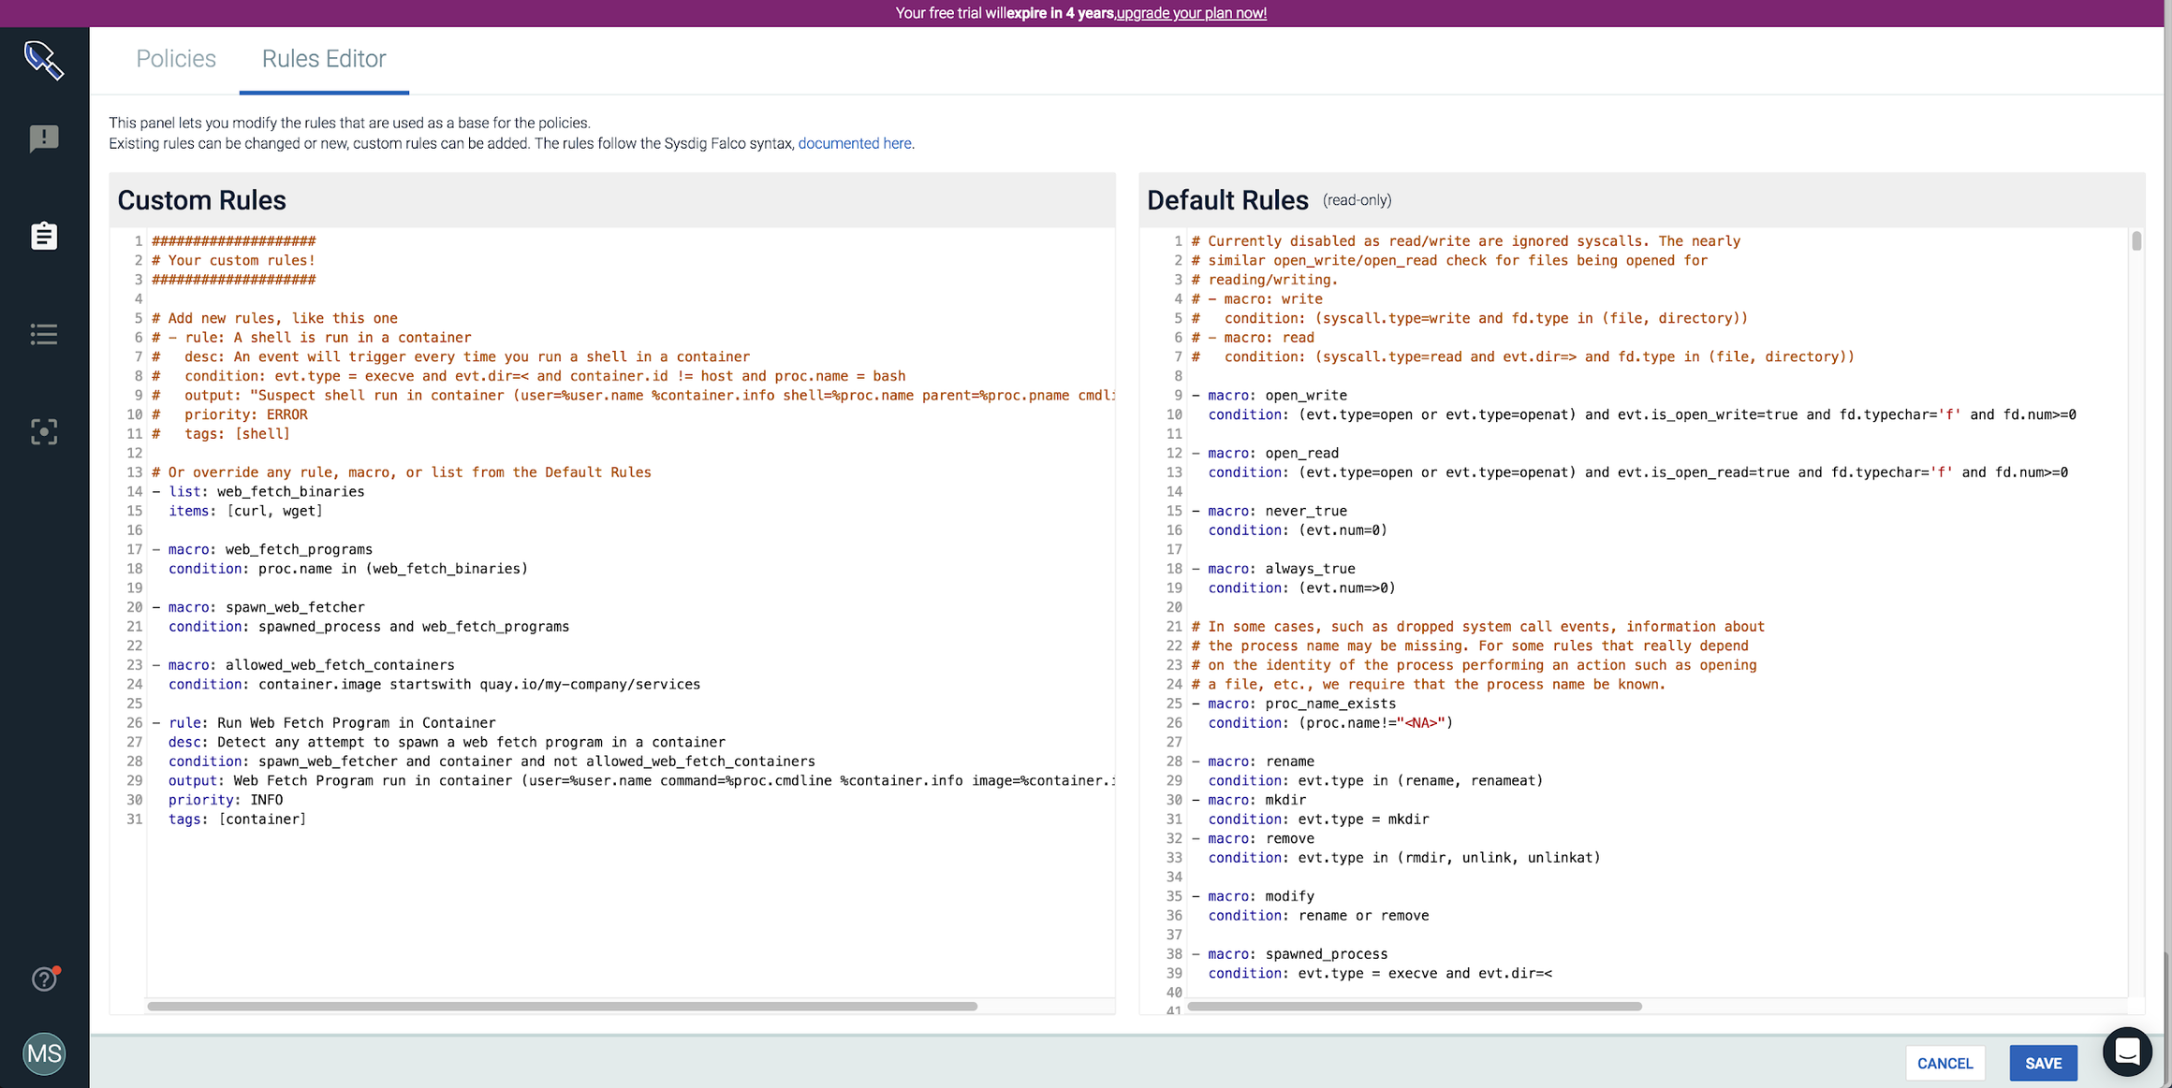This screenshot has height=1088, width=2172.
Task: Click 'condition: evt.type = mkdir' line
Action: [x=1318, y=820]
